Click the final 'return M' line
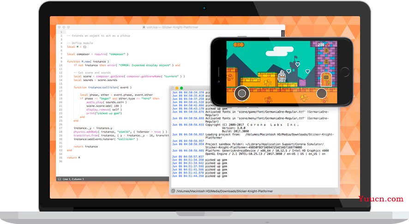 tap(73, 157)
